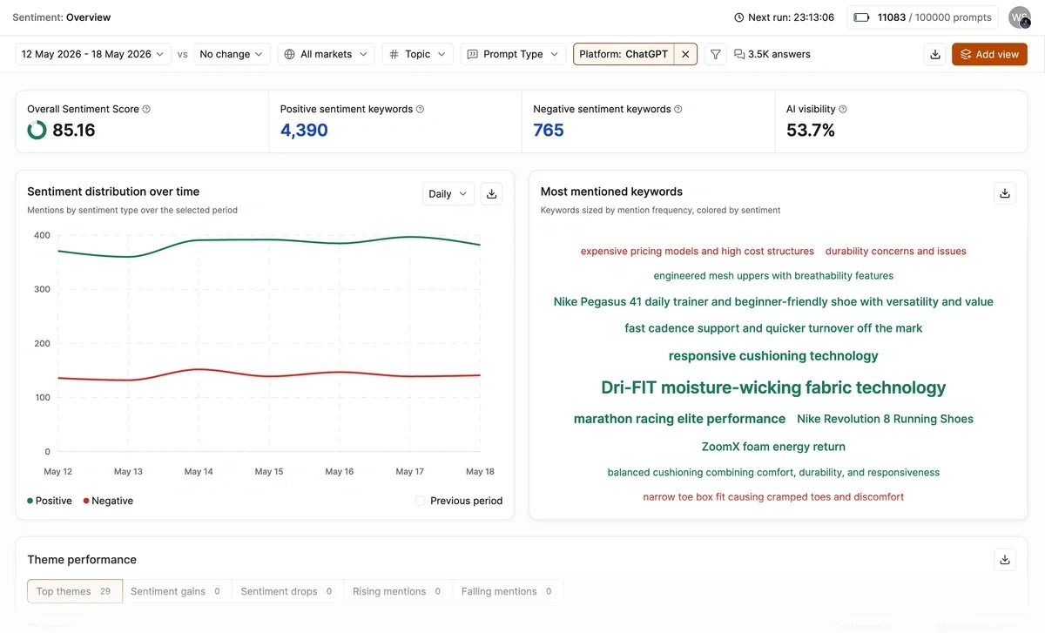Viewport: 1045px width, 633px height.
Task: Click info icon beside Overall Sentiment Score
Action: (146, 109)
